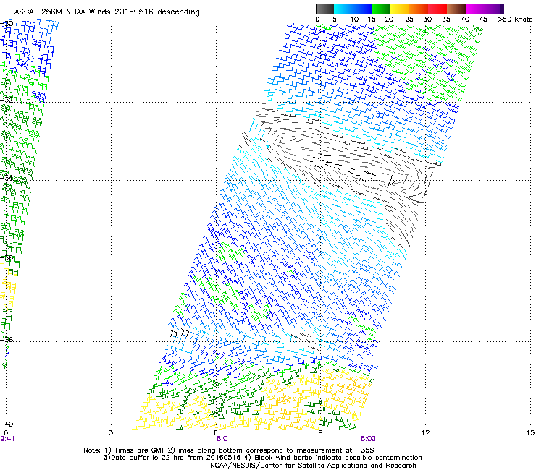Click the '-32' latitude axis label

[x=7, y=100]
